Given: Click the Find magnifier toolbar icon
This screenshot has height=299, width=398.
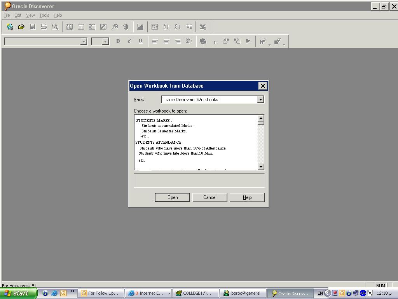Looking at the screenshot, I should point(115,27).
